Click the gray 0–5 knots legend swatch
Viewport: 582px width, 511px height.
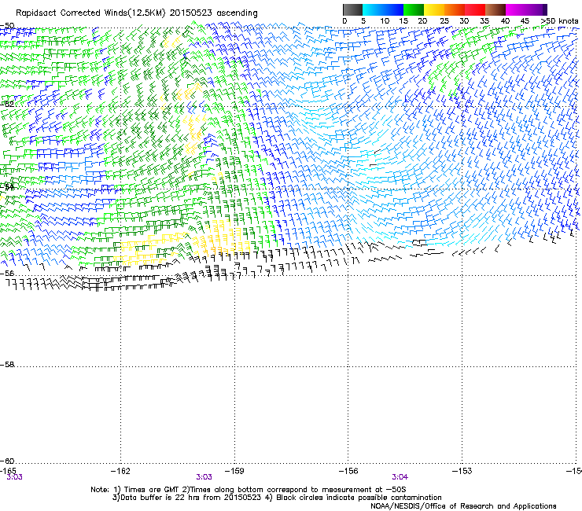tap(352, 9)
